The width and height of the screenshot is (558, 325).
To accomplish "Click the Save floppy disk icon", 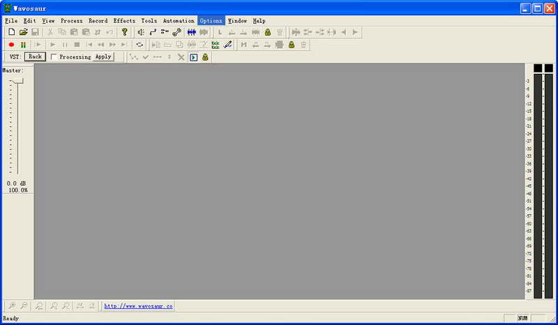I will 35,32.
